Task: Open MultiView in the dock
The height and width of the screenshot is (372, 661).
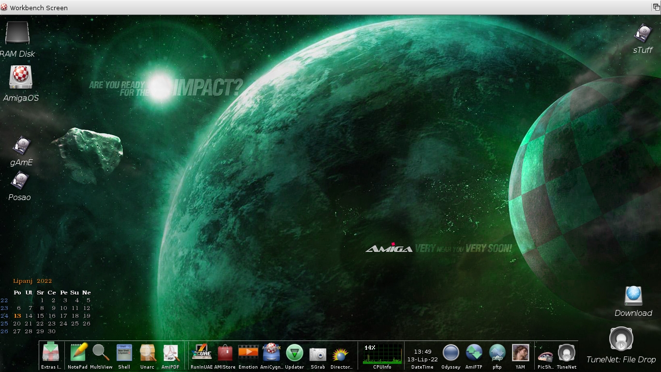Action: [x=101, y=352]
